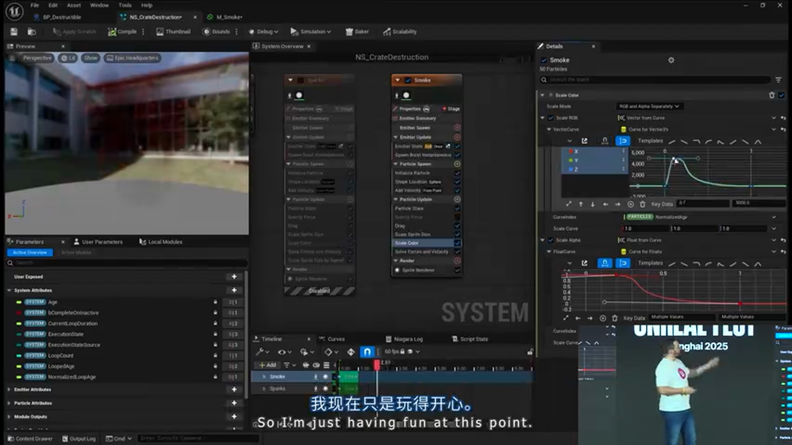The image size is (792, 445).
Task: Uncheck the Scale RGB checkbox
Action: [x=550, y=117]
